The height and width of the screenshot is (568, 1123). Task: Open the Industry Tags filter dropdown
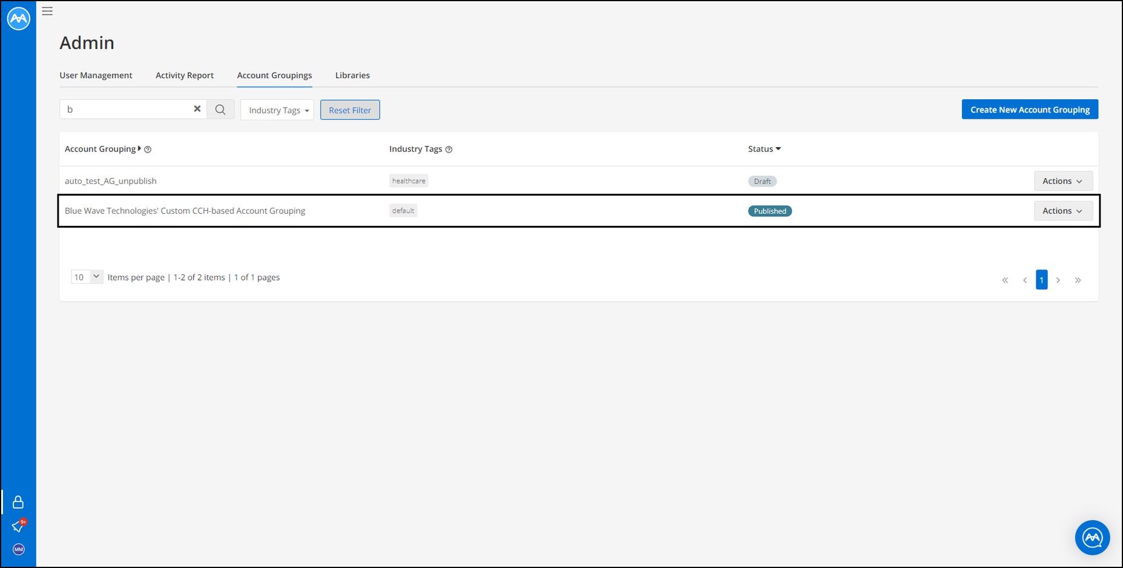(277, 110)
